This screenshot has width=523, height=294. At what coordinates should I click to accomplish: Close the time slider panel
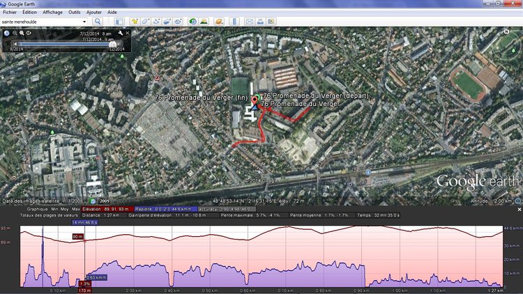coord(128,33)
